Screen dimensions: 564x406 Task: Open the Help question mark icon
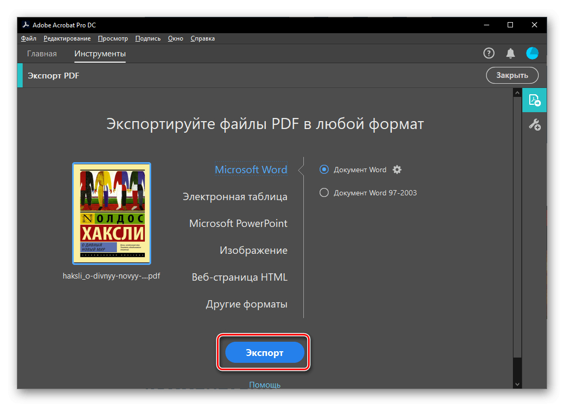(x=489, y=53)
